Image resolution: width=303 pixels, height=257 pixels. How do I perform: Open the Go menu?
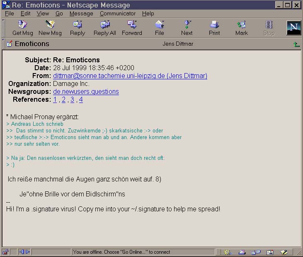(x=59, y=14)
